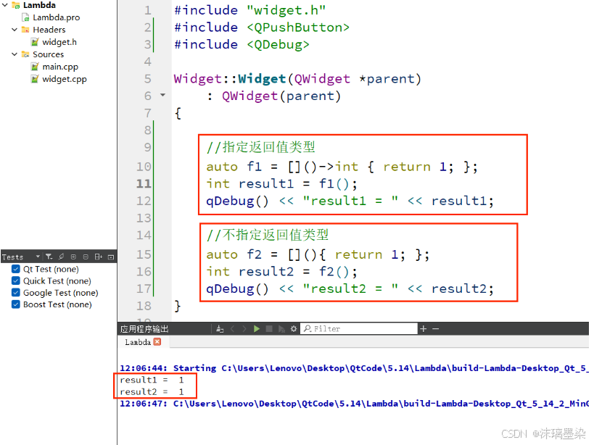The image size is (594, 445).
Task: Re-run the Lambda application with the green arrow
Action: (x=257, y=329)
